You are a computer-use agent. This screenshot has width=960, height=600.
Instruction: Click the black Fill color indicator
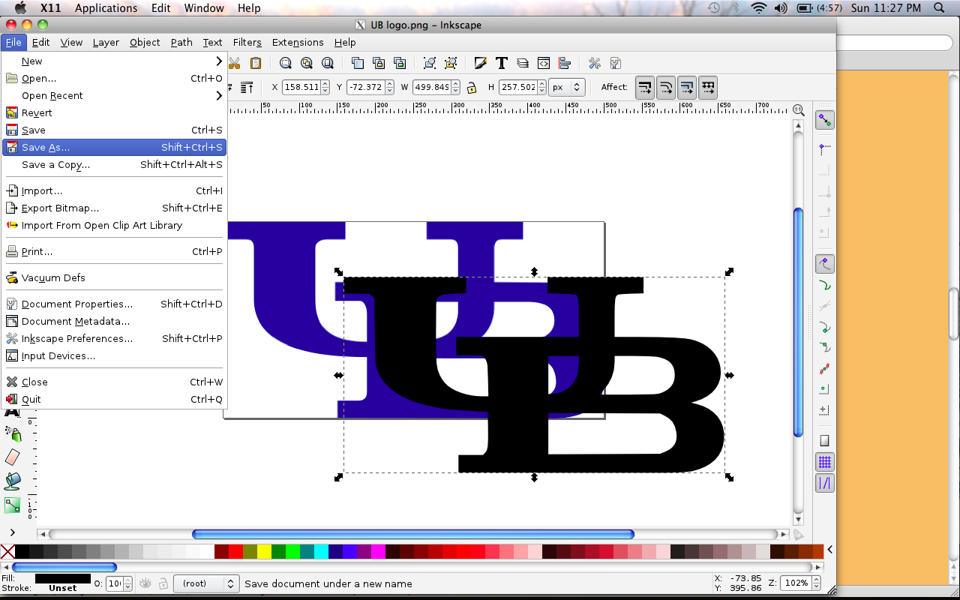[x=63, y=578]
